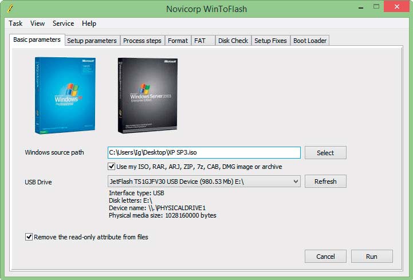Click the 'Interface type: USB' text

coord(136,193)
